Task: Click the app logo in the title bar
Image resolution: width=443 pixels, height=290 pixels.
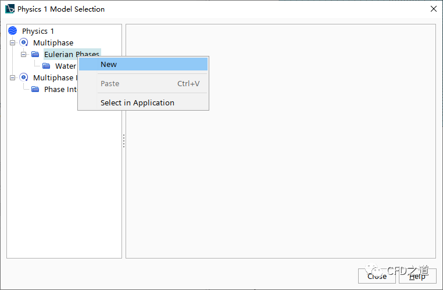Action: click(x=10, y=9)
